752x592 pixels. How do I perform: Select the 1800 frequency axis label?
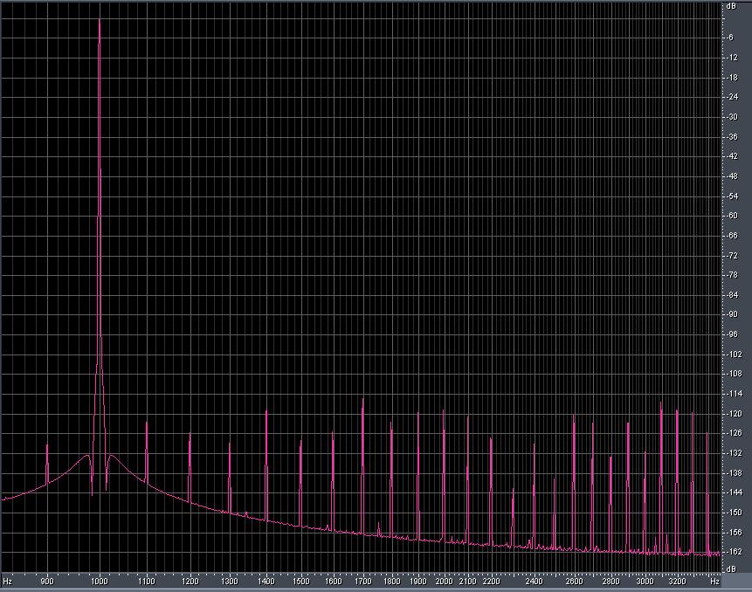click(392, 582)
